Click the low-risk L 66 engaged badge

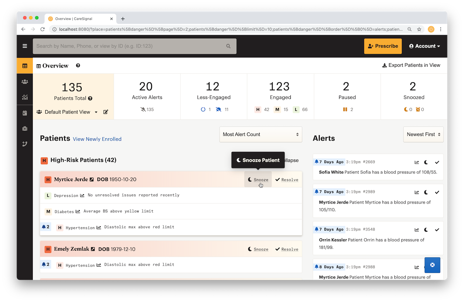(300, 110)
